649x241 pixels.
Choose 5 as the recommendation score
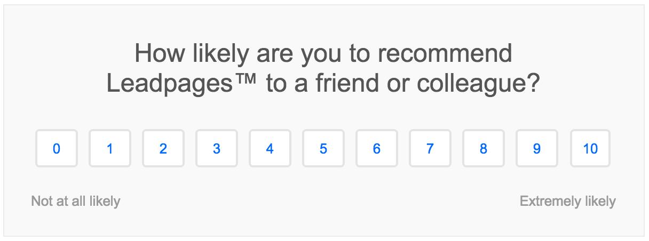[x=323, y=148]
